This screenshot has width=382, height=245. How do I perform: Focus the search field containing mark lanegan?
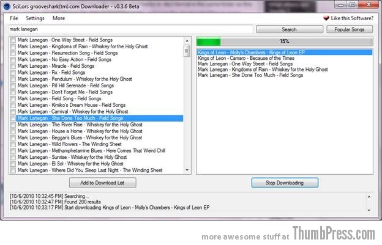click(x=131, y=29)
